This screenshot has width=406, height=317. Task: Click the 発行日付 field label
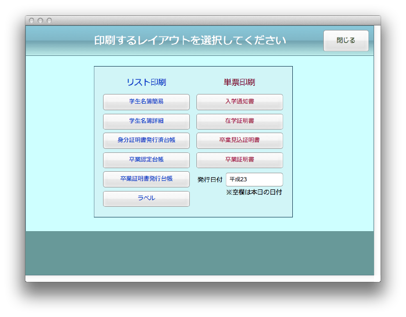click(210, 179)
